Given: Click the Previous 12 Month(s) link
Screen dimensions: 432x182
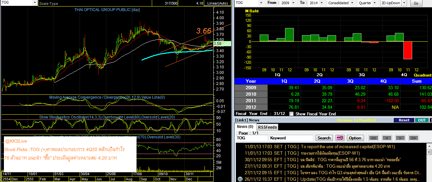Looking at the screenshot, I should coord(356,120).
